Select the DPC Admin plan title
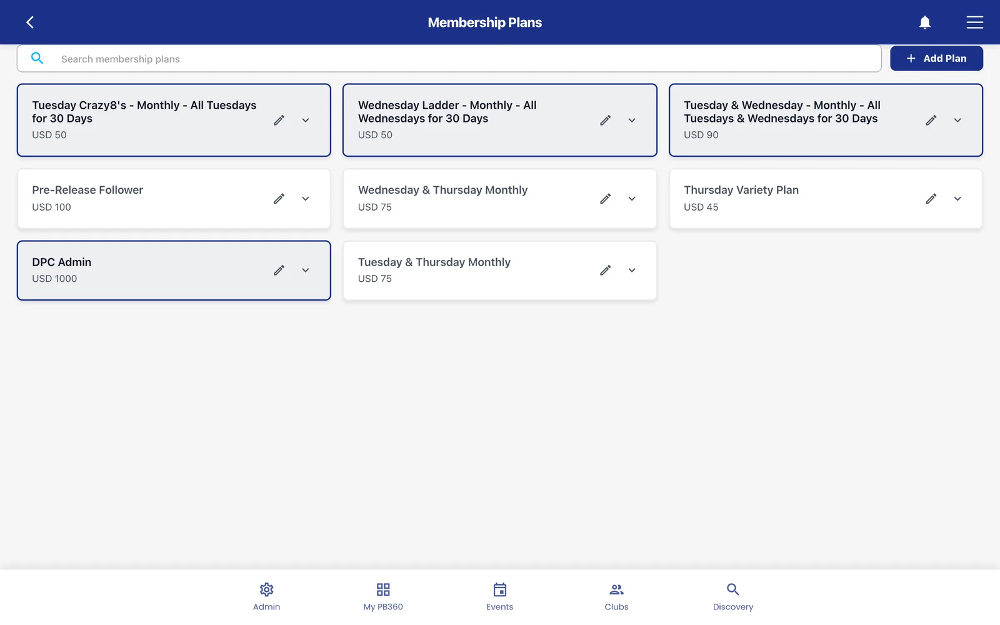 coord(62,262)
